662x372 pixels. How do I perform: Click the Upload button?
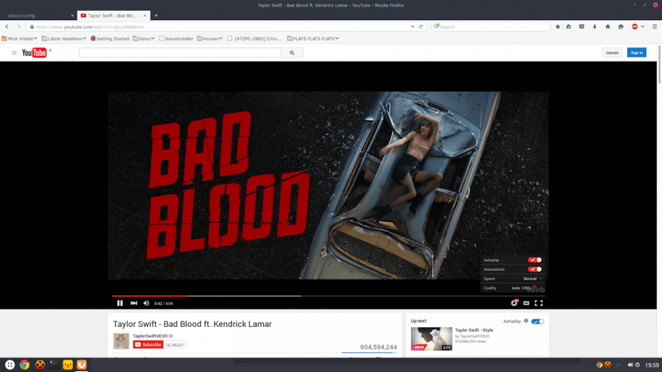[x=612, y=53]
